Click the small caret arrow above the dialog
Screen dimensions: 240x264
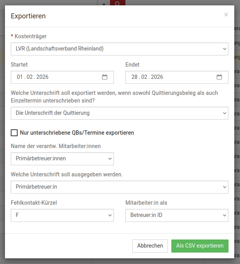[104, 3]
